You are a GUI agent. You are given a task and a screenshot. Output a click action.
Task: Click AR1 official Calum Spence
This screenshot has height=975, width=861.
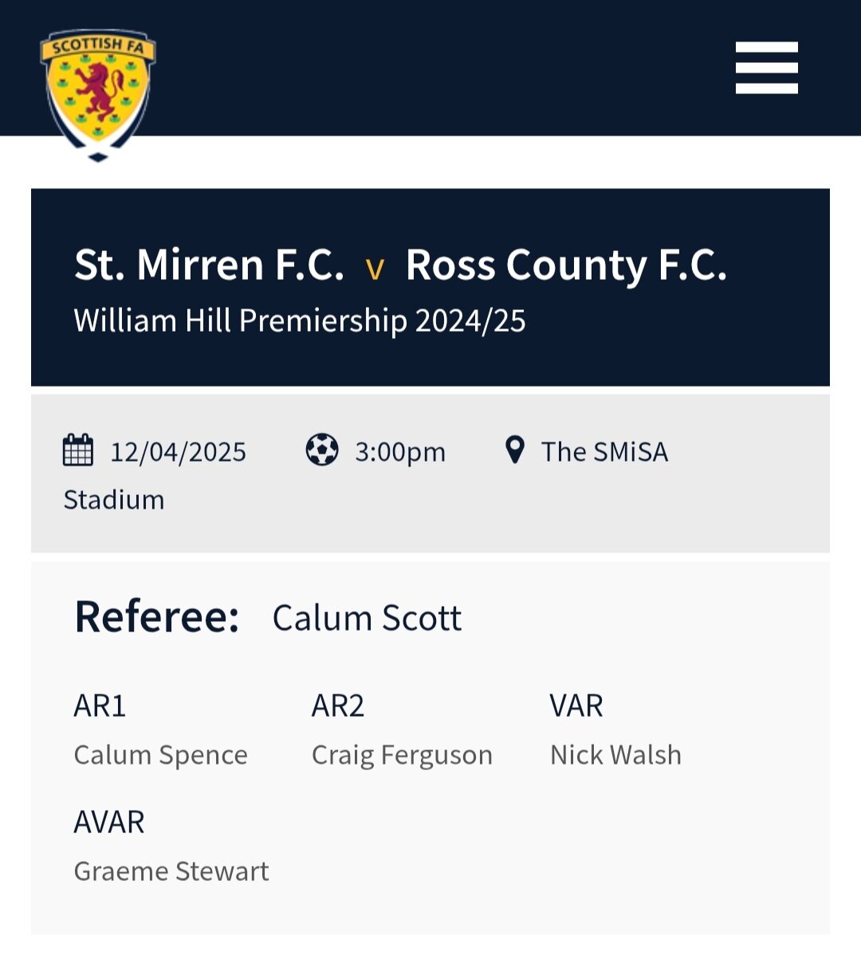click(161, 755)
